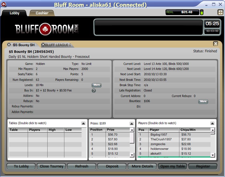Click Late Registration Closed value
225x177 pixels.
pyautogui.click(x=148, y=90)
